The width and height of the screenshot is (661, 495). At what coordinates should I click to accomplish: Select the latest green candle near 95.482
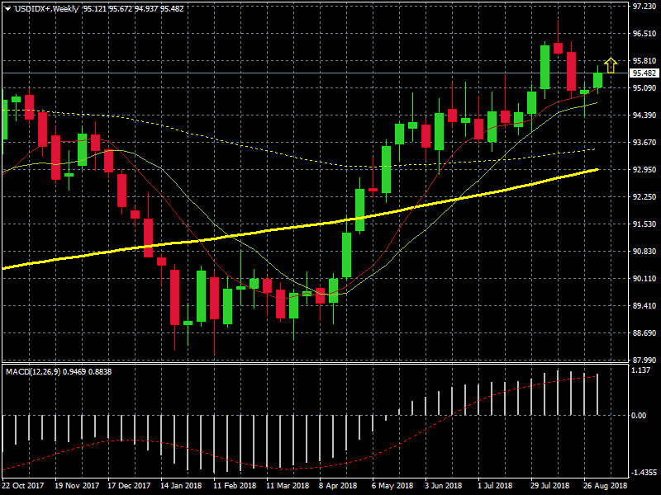click(597, 80)
